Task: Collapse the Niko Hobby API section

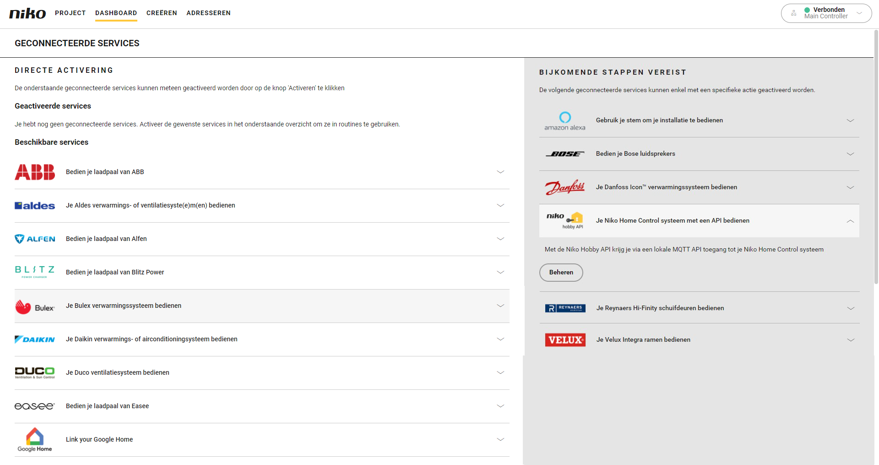Action: (x=850, y=221)
